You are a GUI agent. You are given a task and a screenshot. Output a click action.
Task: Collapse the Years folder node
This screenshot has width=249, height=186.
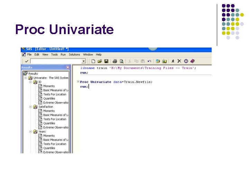pos(30,132)
